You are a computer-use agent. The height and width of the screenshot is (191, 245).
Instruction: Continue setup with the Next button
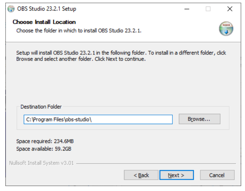point(176,175)
